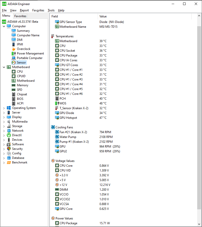The width and height of the screenshot is (202, 227).
Task: Click the Cooling Fans section fan icon
Action: (53, 127)
